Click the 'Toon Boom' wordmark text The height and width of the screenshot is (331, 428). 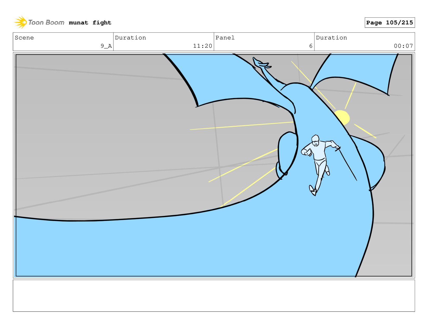(x=46, y=22)
